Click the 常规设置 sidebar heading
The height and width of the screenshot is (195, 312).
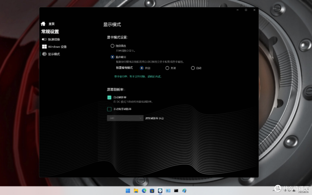50,32
